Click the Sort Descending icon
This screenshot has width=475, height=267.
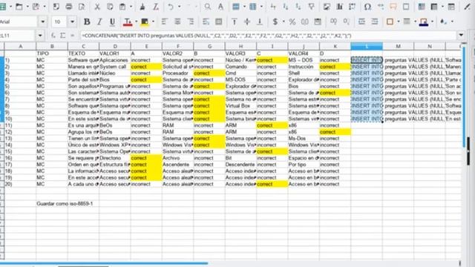(298, 7)
